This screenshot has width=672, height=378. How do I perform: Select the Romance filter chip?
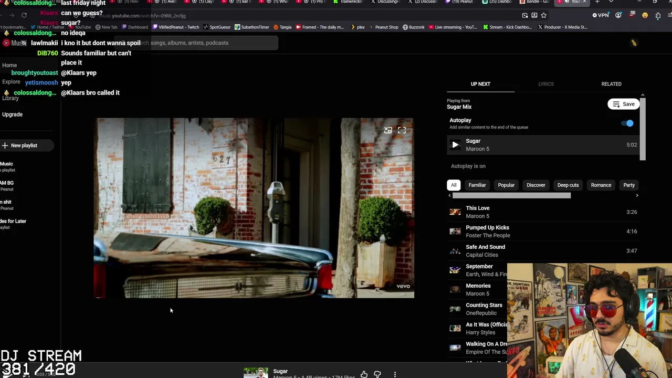tap(601, 185)
